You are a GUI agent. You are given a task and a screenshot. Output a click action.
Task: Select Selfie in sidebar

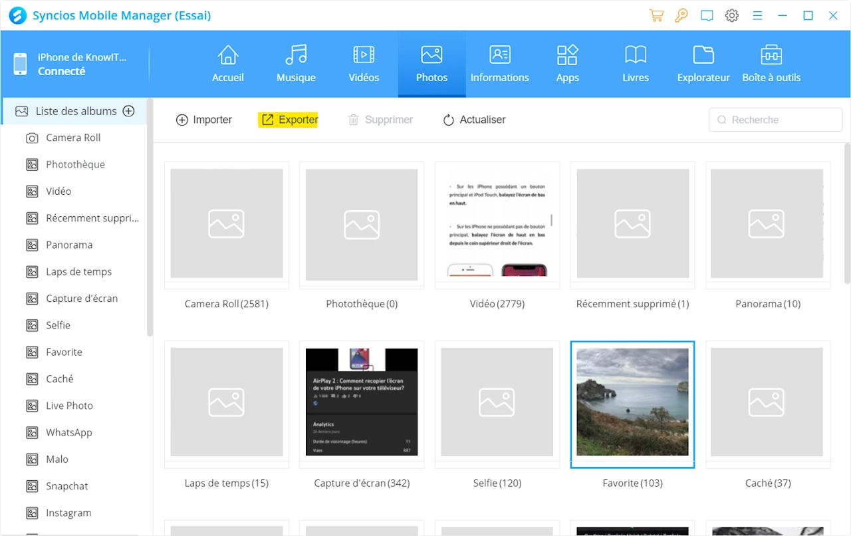73,325
